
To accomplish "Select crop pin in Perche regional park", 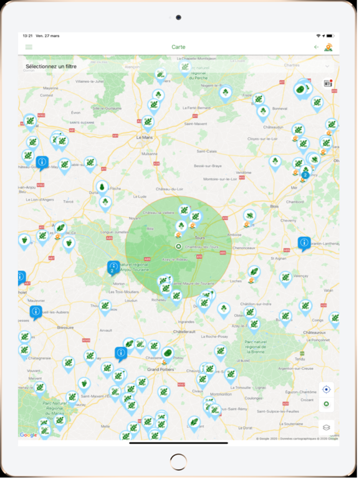I will [x=184, y=67].
